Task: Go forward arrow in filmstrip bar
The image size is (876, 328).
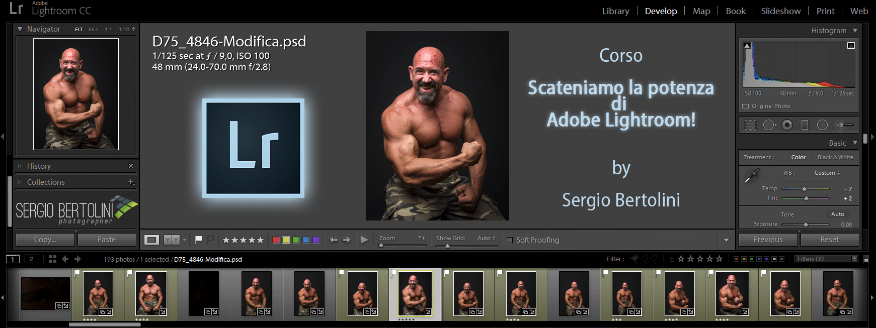Action: [x=77, y=259]
